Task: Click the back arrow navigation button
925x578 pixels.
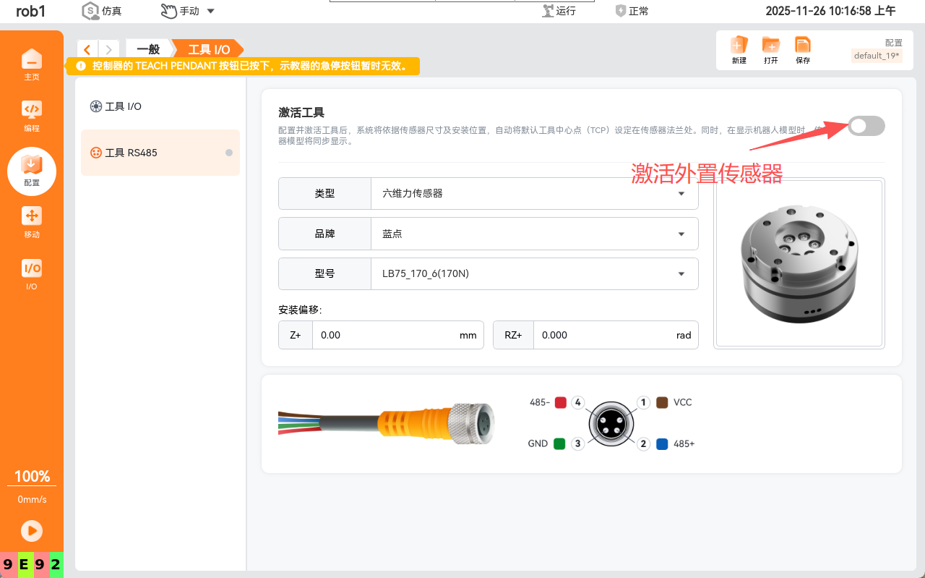Action: (x=87, y=49)
